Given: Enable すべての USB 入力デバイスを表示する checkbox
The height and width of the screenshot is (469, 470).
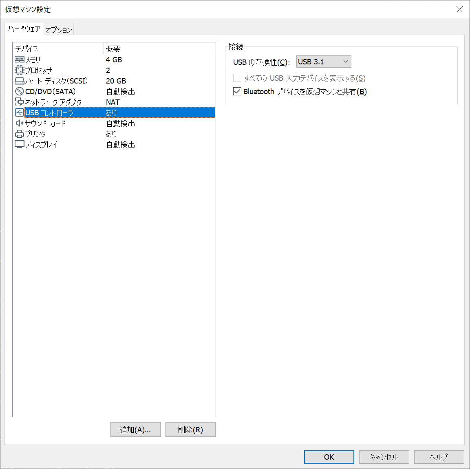Looking at the screenshot, I should 237,78.
